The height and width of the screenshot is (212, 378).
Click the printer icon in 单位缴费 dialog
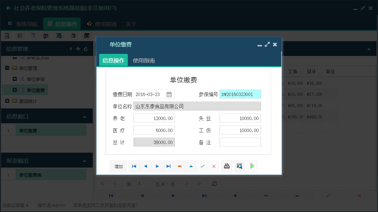click(x=227, y=166)
